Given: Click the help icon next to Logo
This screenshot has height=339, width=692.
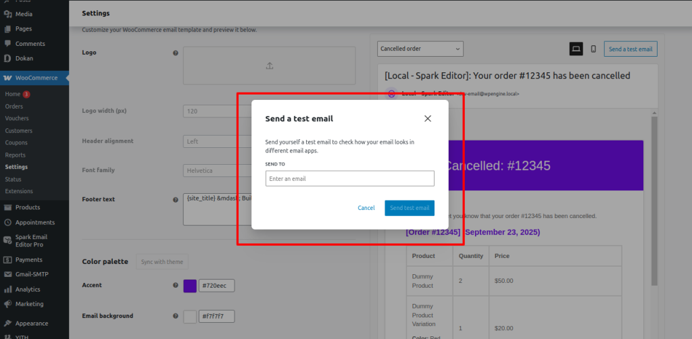Looking at the screenshot, I should pyautogui.click(x=176, y=53).
